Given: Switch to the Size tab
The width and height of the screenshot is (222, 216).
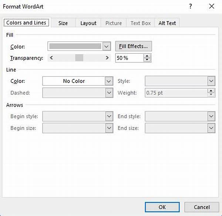Looking at the screenshot, I should tap(63, 23).
